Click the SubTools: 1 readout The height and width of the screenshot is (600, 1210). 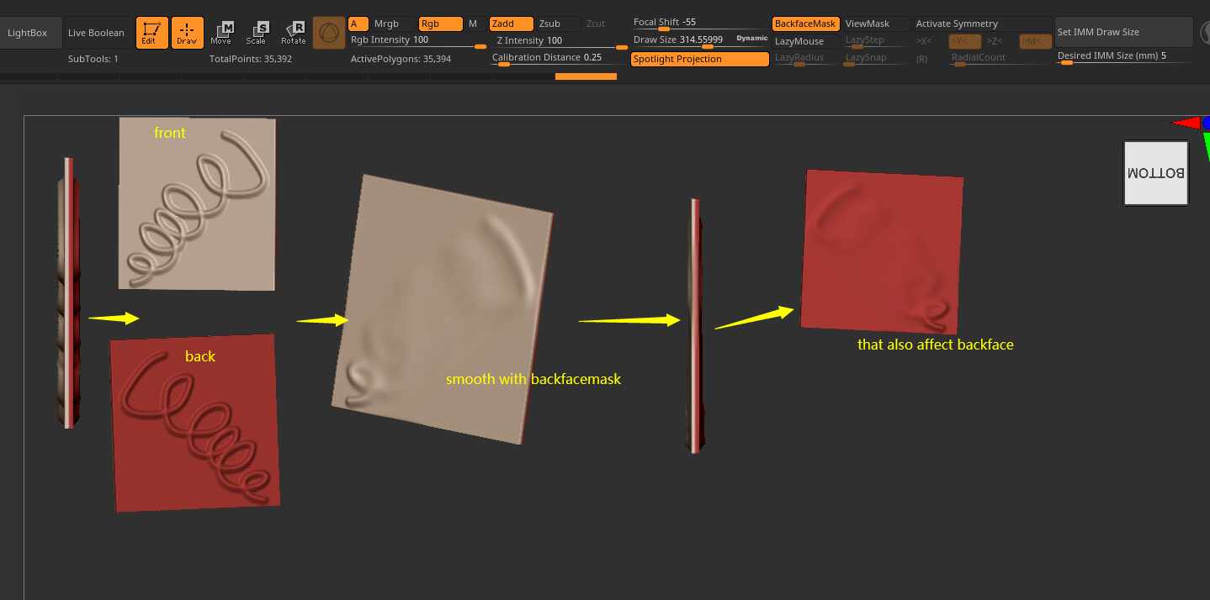tap(93, 59)
